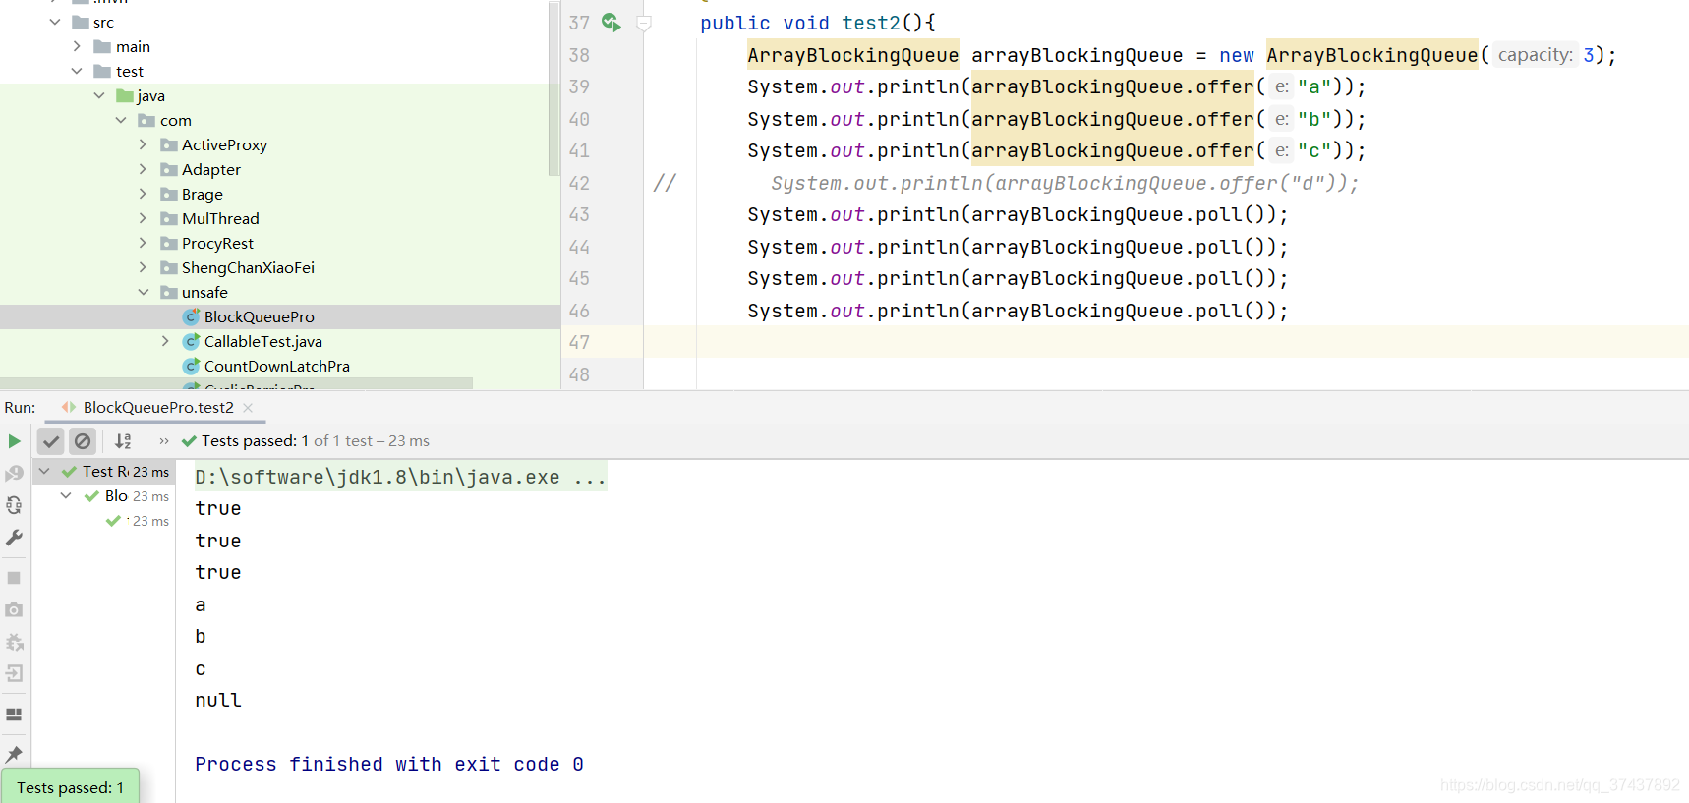
Task: Expand the main folder
Action: click(x=77, y=46)
